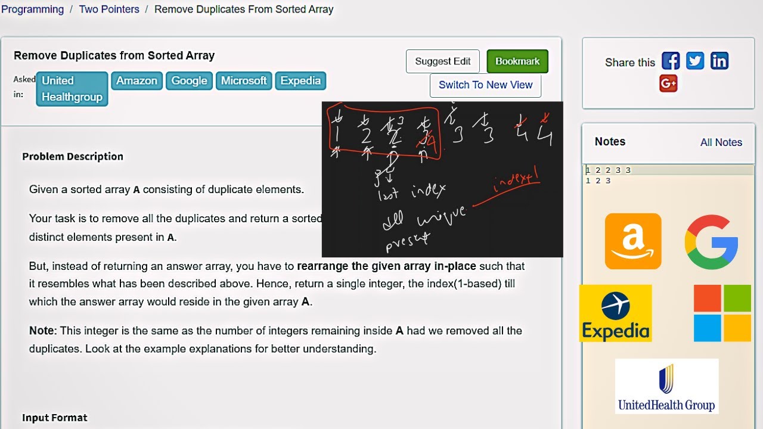Share this on Twitter
The image size is (763, 429).
click(695, 61)
